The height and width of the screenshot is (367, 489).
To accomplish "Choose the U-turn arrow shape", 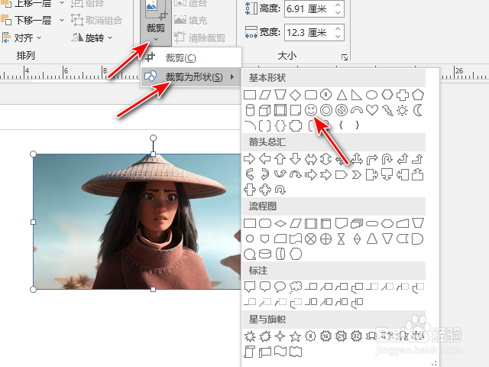I will pos(387,159).
